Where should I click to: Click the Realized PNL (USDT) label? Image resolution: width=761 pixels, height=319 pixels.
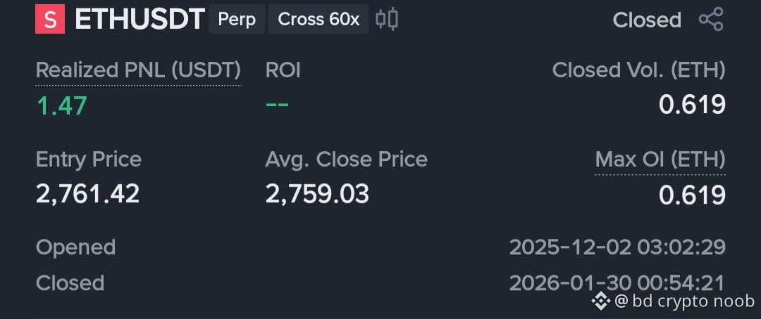[138, 71]
